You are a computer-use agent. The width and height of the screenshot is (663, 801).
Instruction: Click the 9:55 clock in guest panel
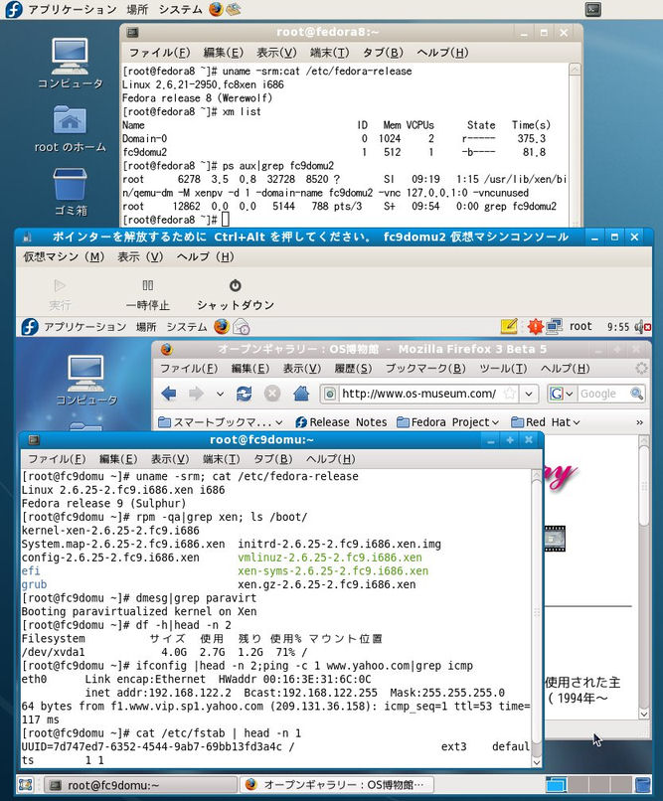618,326
